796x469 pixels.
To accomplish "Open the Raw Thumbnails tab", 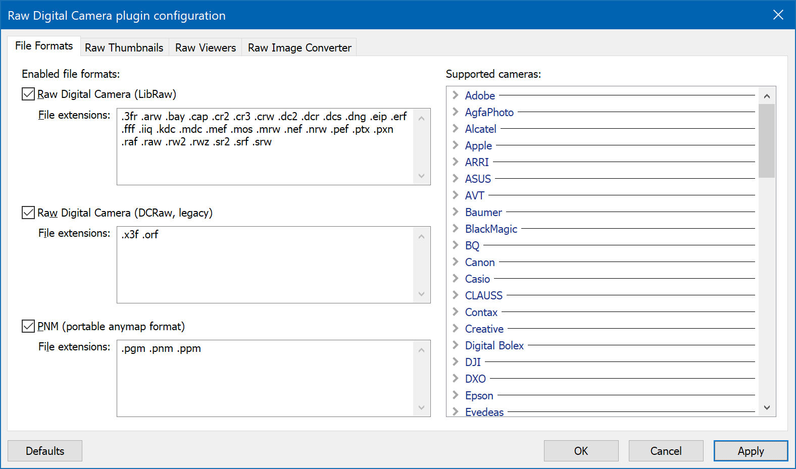I will (124, 47).
